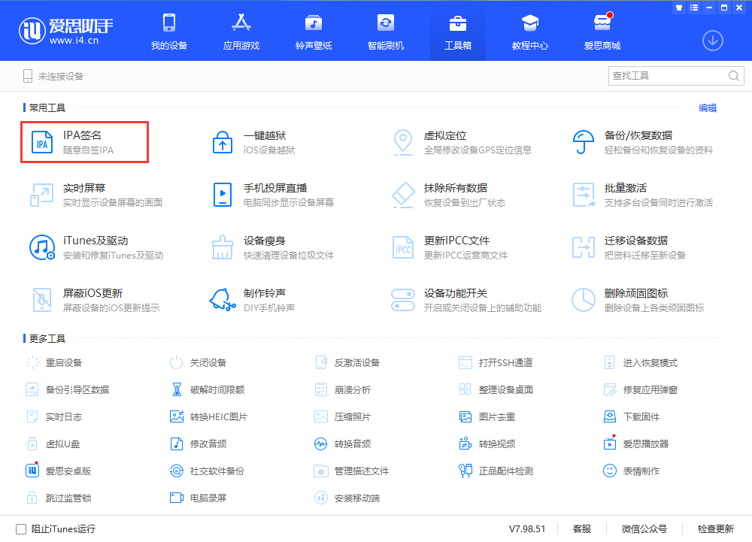Select the 工具箱 tab
This screenshot has height=542, width=752.
coord(458,31)
